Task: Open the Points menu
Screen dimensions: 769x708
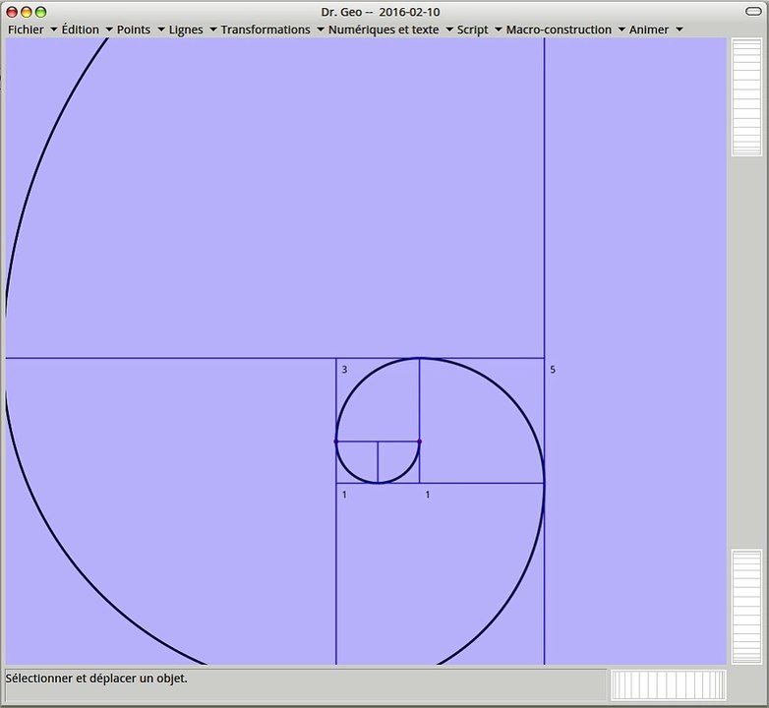Action: click(134, 29)
